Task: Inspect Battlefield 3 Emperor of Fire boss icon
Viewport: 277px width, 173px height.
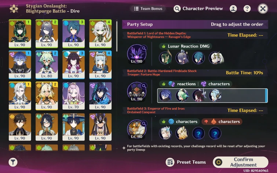Action: click(x=137, y=129)
